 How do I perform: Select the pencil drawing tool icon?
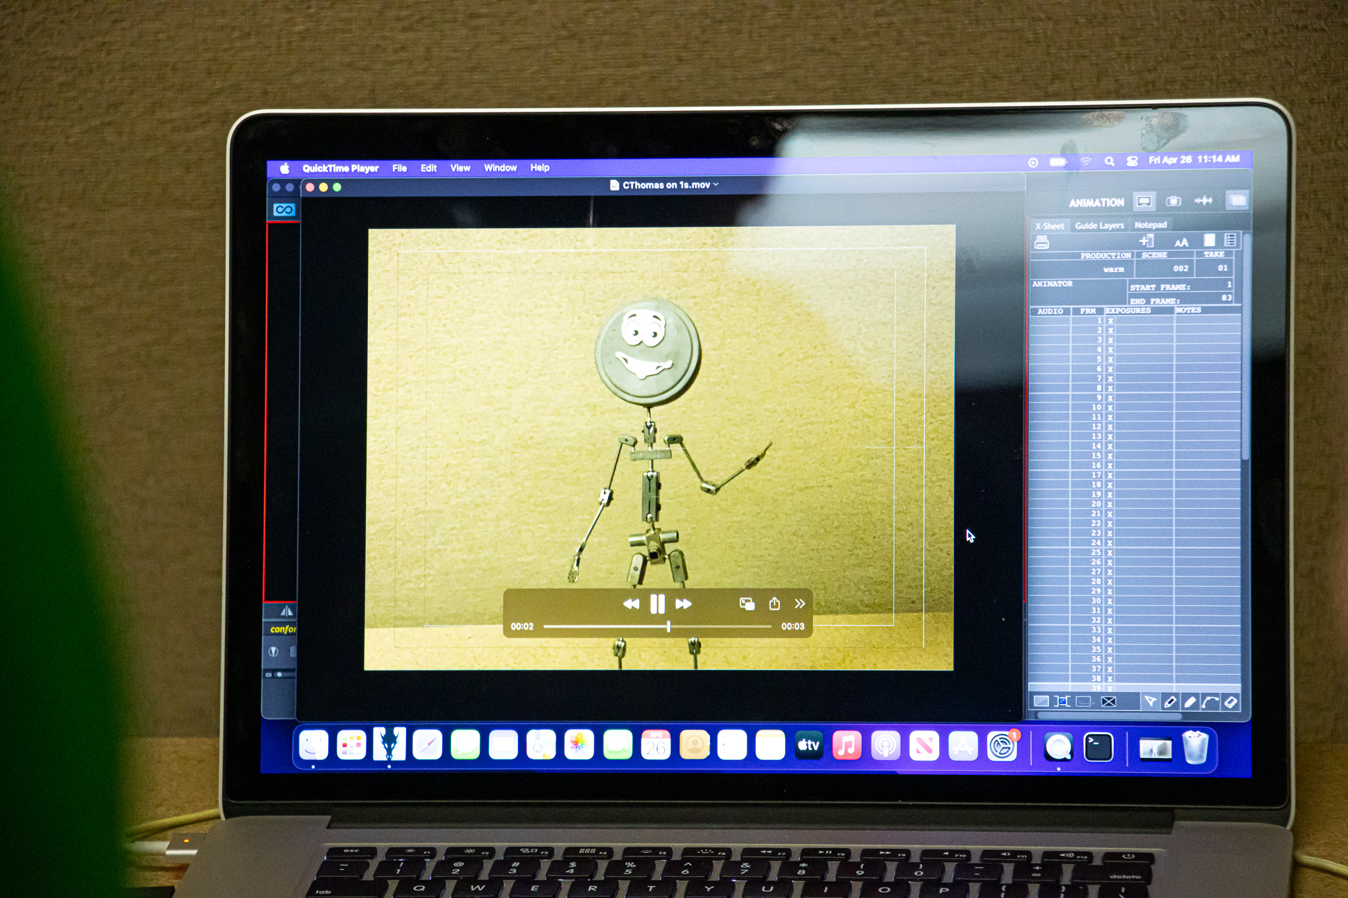coord(1170,702)
